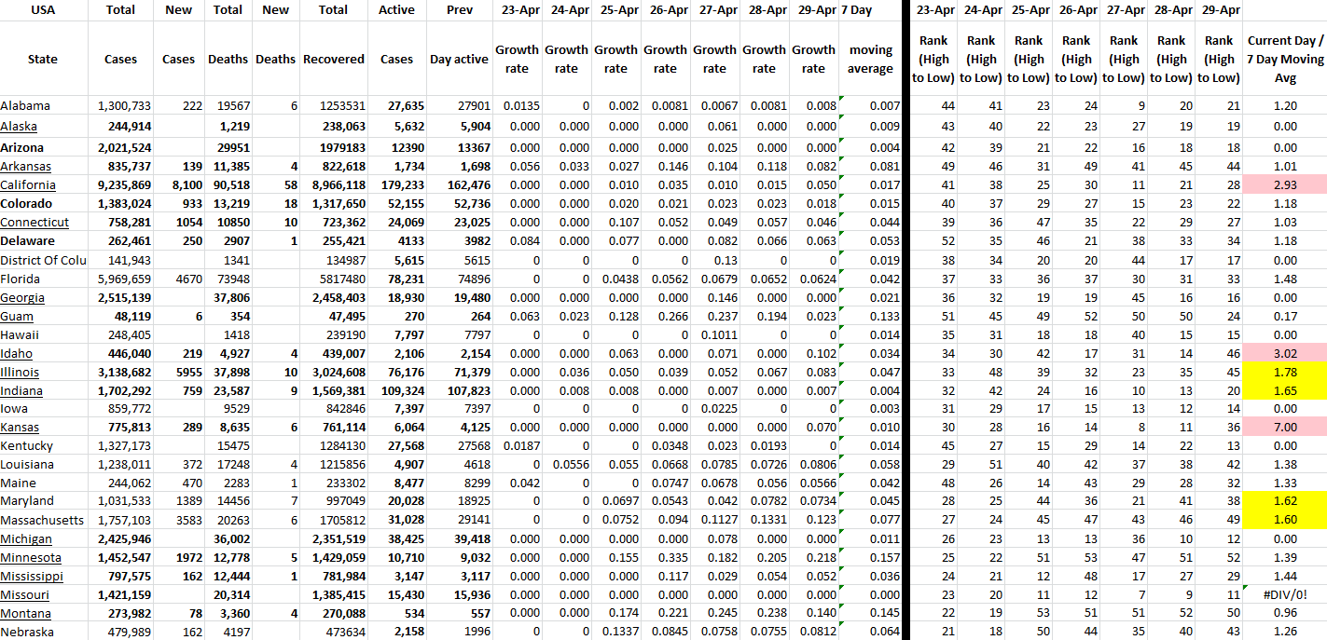Select the 'Recovered' column header cell

(x=333, y=59)
